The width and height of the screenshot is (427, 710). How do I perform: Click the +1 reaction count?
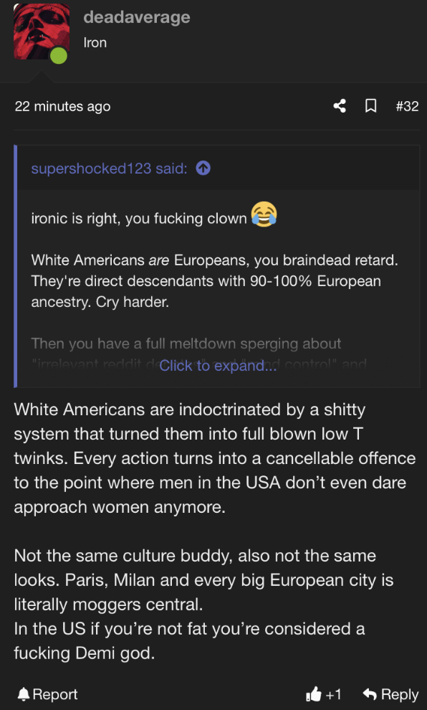(x=333, y=694)
